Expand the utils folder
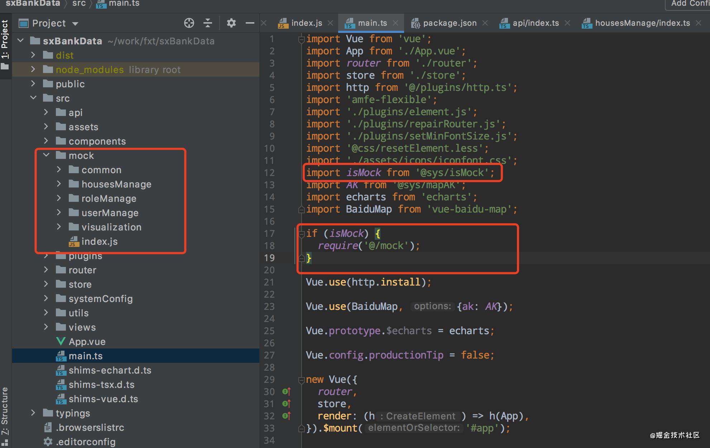The image size is (710, 448). pyautogui.click(x=46, y=312)
